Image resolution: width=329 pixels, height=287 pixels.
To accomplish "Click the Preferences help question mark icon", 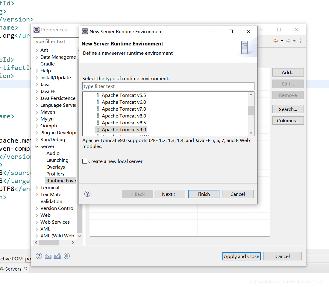I will tap(39, 256).
